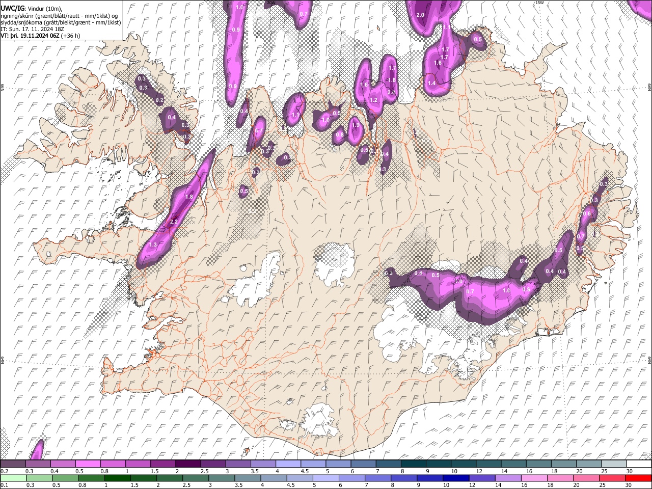
Task: Click the '20W' longitude label
Action: click(270, 3)
